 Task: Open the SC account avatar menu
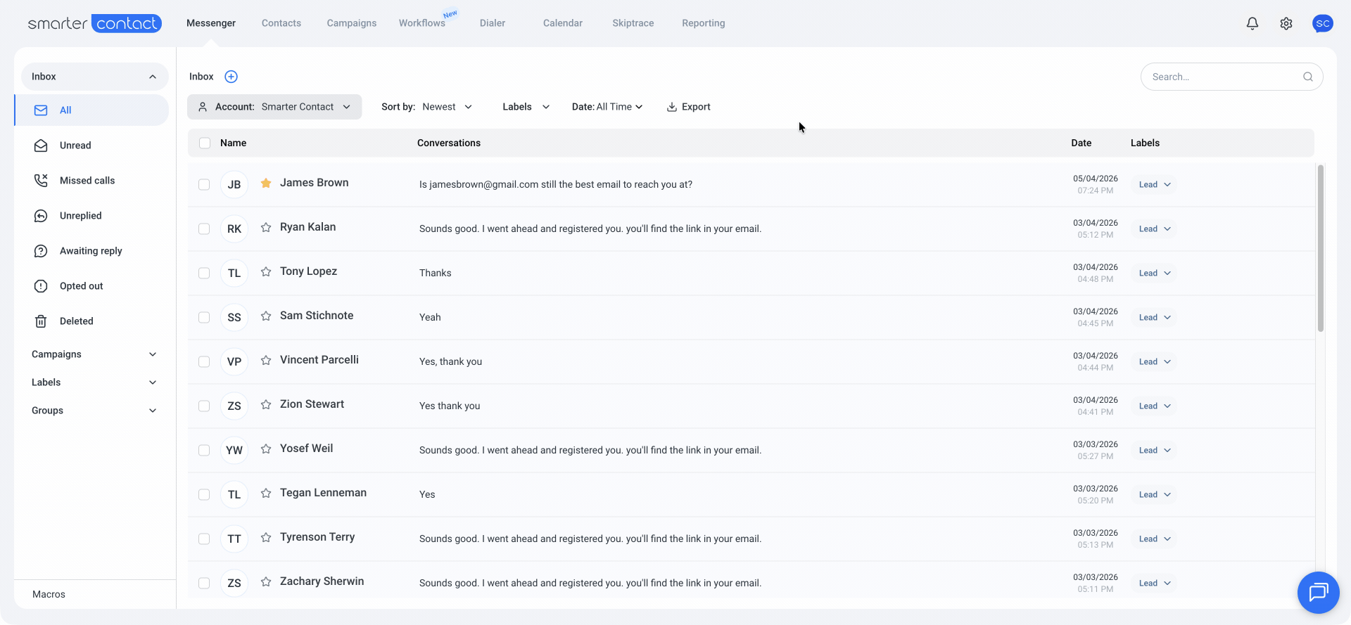coord(1323,23)
